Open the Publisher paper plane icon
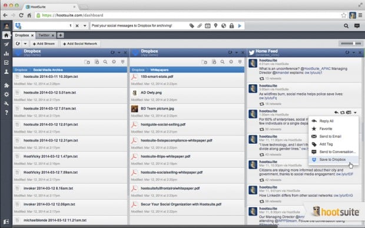Viewport: 365px width, 228px height. [x=6, y=44]
